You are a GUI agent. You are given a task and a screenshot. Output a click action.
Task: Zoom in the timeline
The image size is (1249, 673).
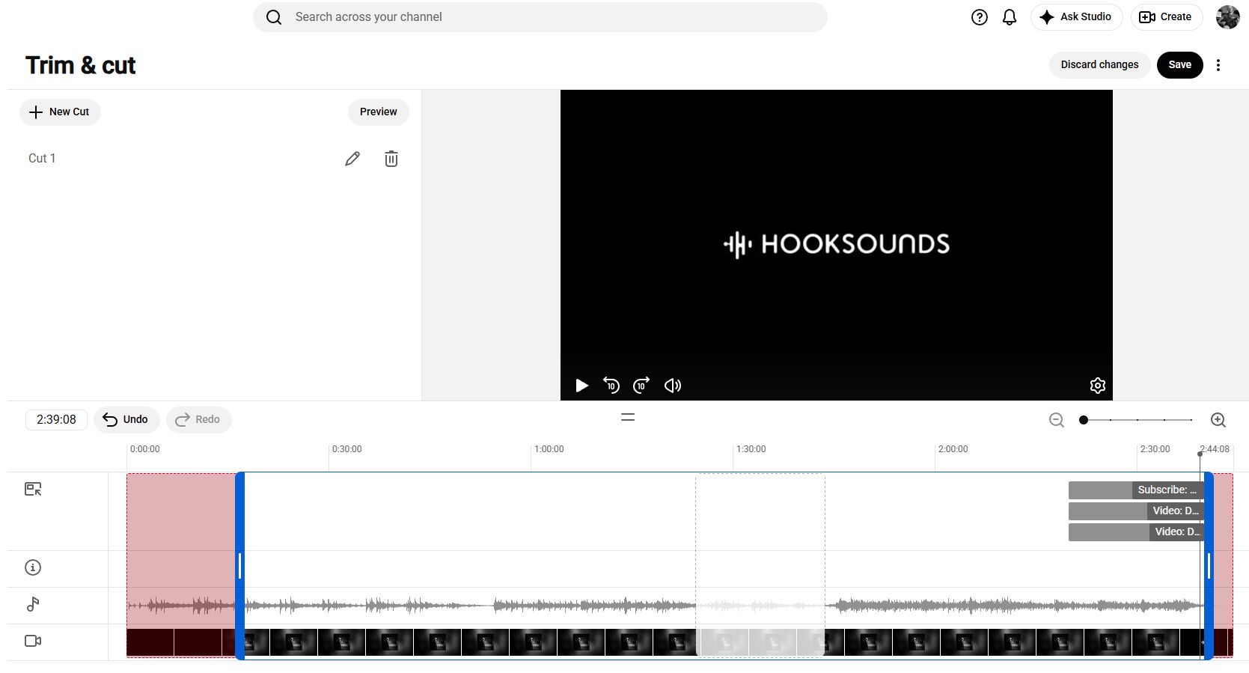[1218, 420]
